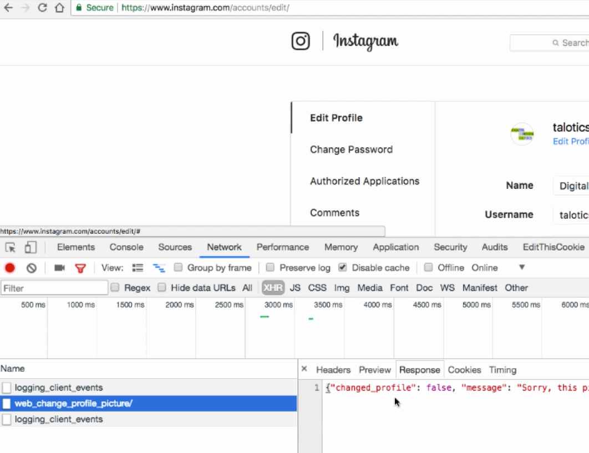This screenshot has width=589, height=453.
Task: Clear all network requests
Action: pyautogui.click(x=32, y=267)
